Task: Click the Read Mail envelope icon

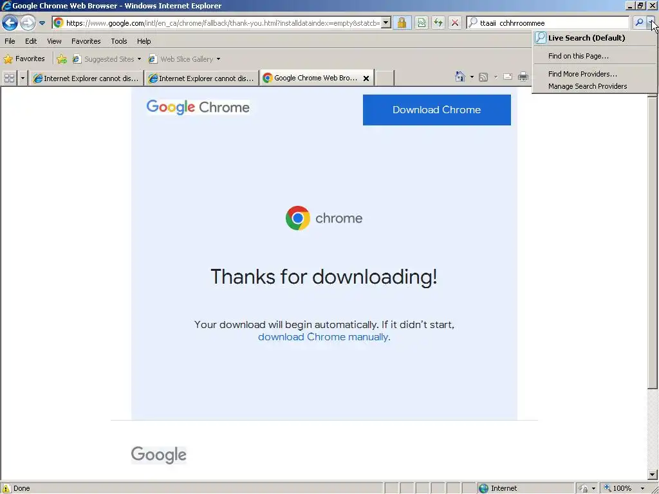Action: point(508,77)
